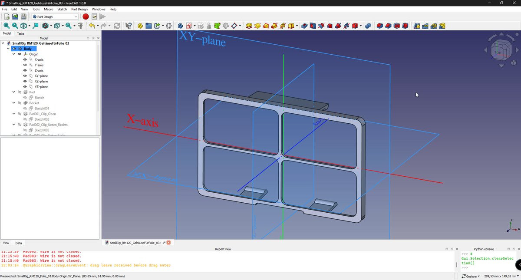Click the Fillet tool icon
This screenshot has height=280, width=521.
380,26
